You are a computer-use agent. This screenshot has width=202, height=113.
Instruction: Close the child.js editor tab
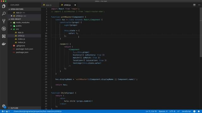(75, 5)
